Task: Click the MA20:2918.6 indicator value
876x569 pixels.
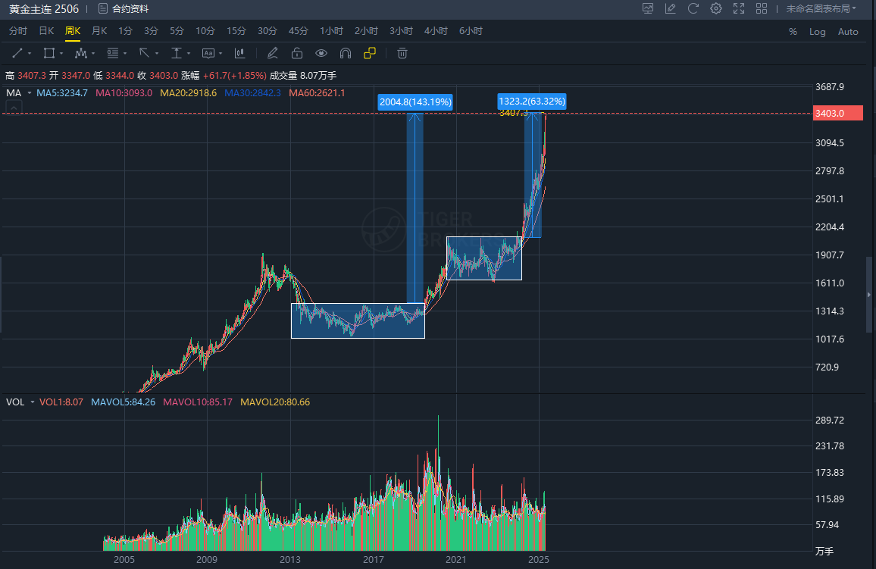Action: 188,93
